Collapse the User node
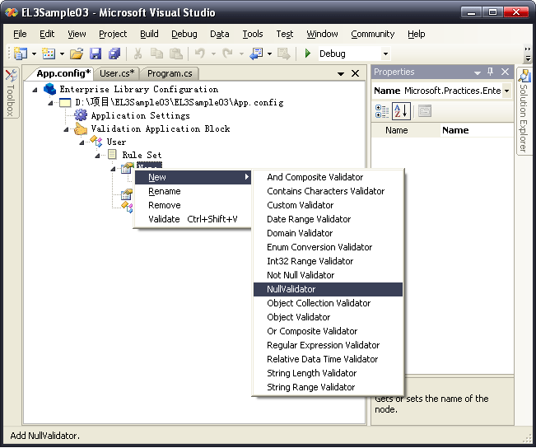This screenshot has width=536, height=448. 82,142
